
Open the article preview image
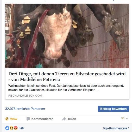[x=67, y=36]
